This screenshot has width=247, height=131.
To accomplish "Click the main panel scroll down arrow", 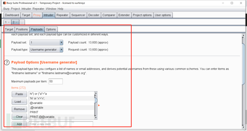I will [x=243, y=127].
